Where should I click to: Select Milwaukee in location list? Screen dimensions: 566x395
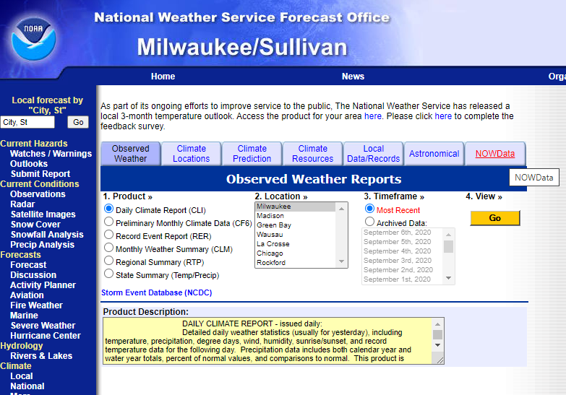coord(296,207)
